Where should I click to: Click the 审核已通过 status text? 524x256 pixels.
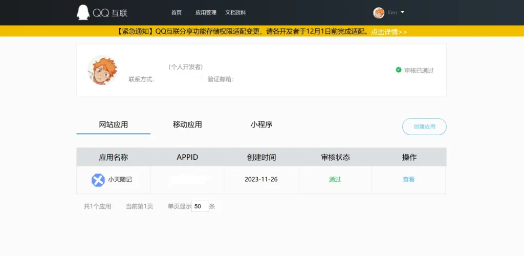(x=419, y=71)
